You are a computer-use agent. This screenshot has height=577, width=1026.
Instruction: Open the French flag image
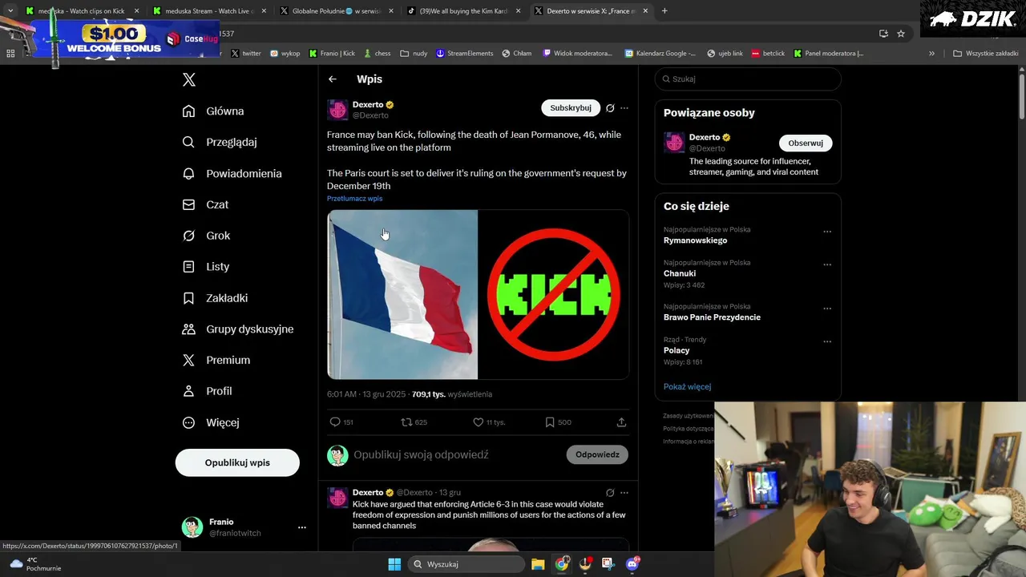point(402,295)
